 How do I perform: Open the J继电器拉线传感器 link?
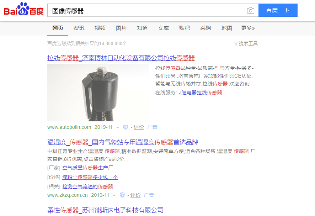click(x=201, y=93)
